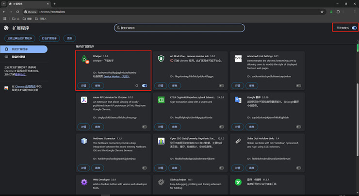Open the 已导入 bookmarks folder
359x196 pixels.
[x=41, y=19]
